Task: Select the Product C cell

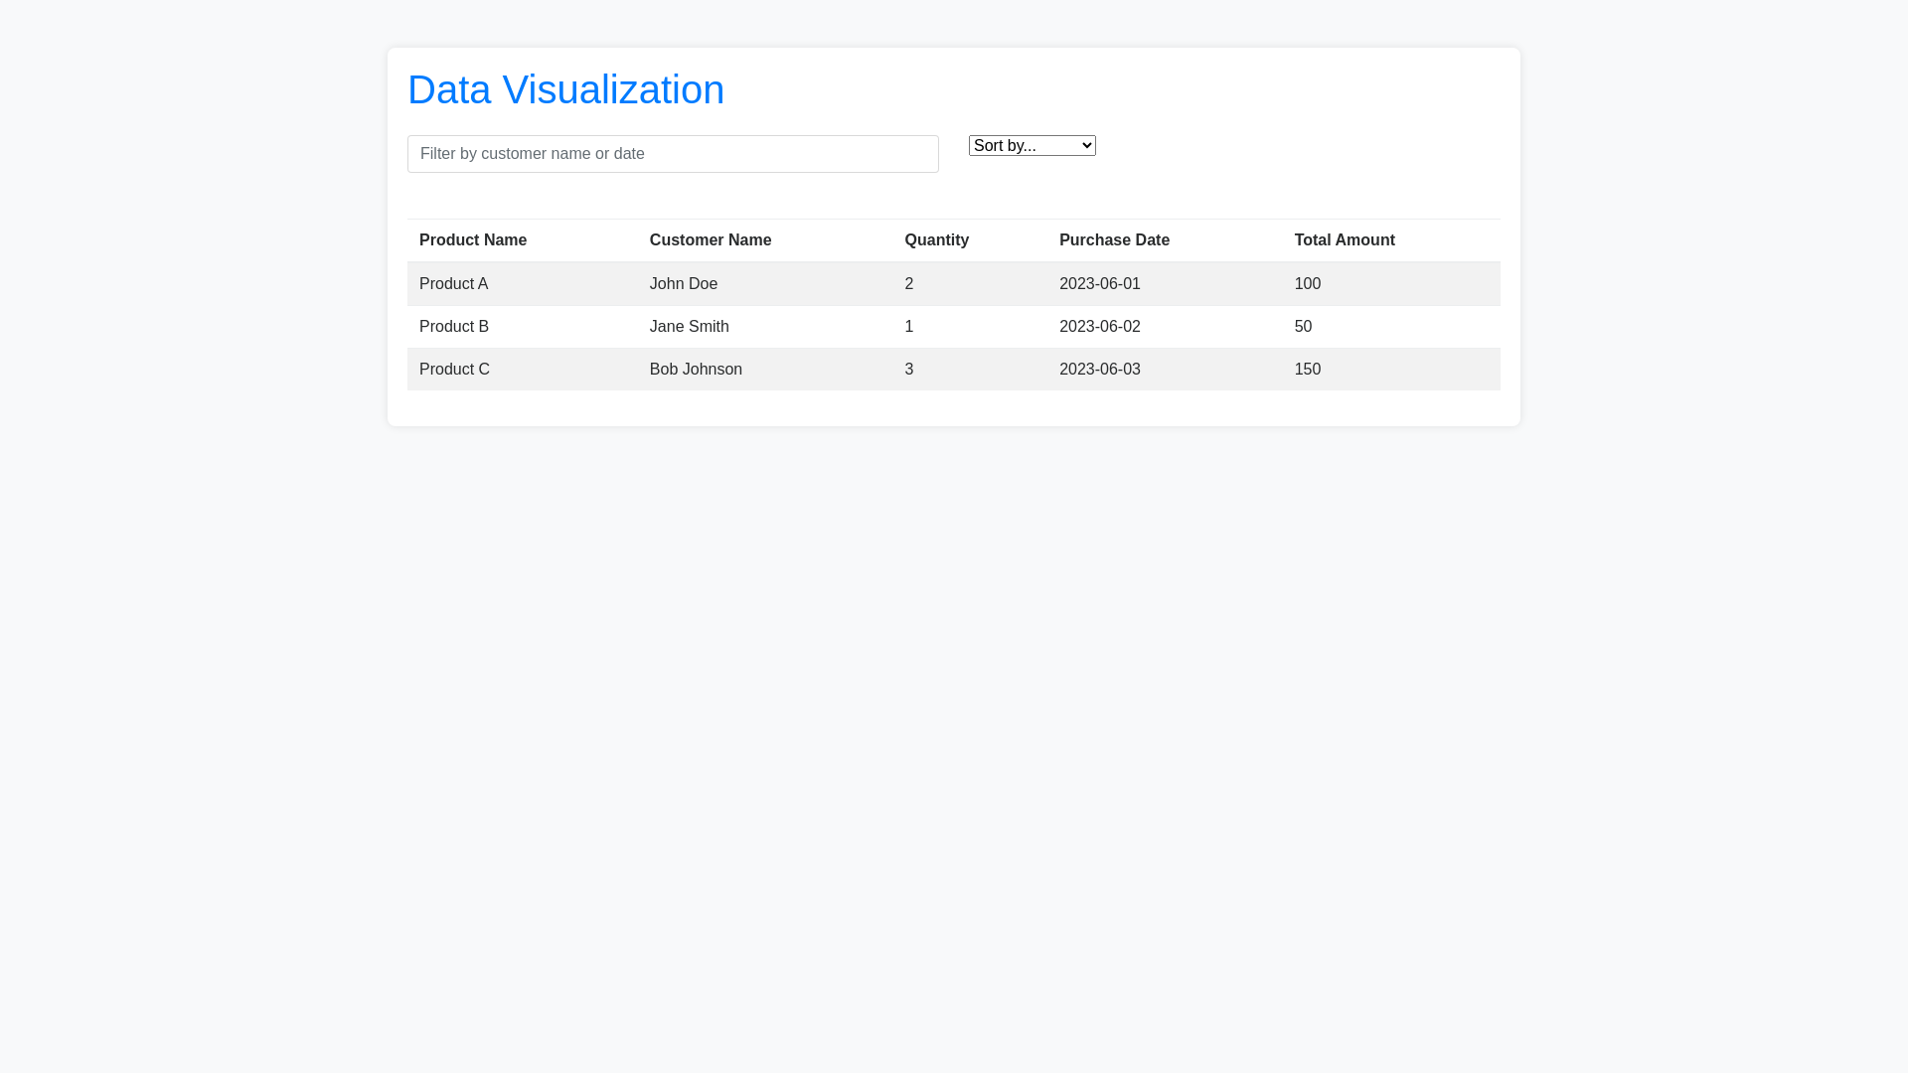Action: [x=454, y=370]
